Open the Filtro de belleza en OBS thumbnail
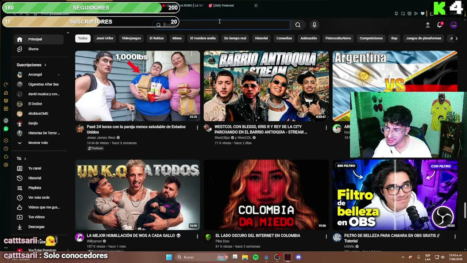The height and width of the screenshot is (263, 467). [x=395, y=195]
